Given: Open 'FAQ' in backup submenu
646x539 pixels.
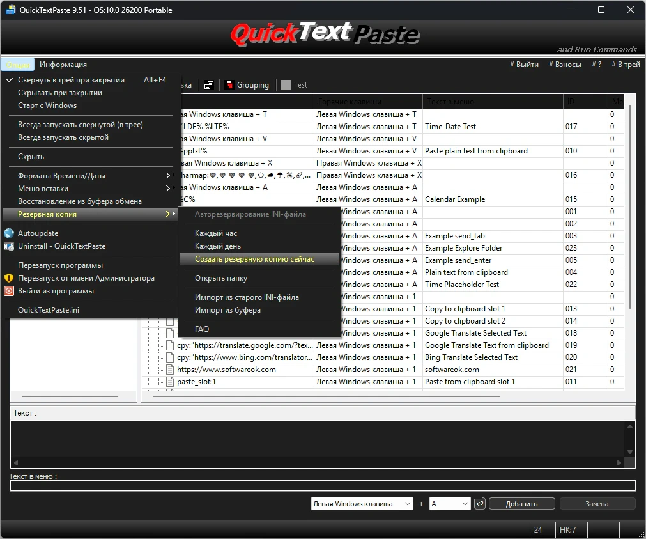Looking at the screenshot, I should coord(259,329).
